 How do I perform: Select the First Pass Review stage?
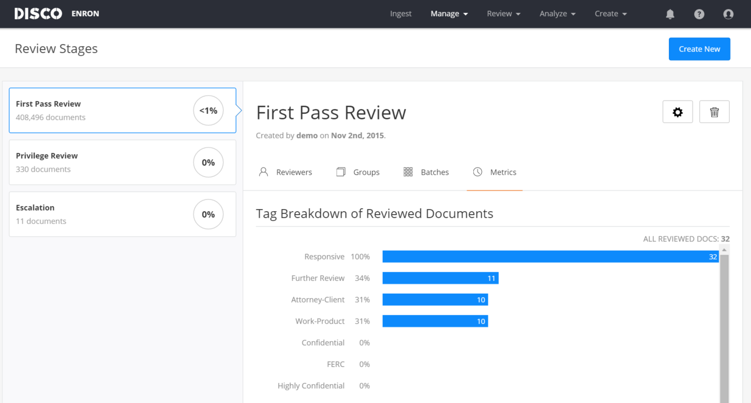tap(123, 110)
